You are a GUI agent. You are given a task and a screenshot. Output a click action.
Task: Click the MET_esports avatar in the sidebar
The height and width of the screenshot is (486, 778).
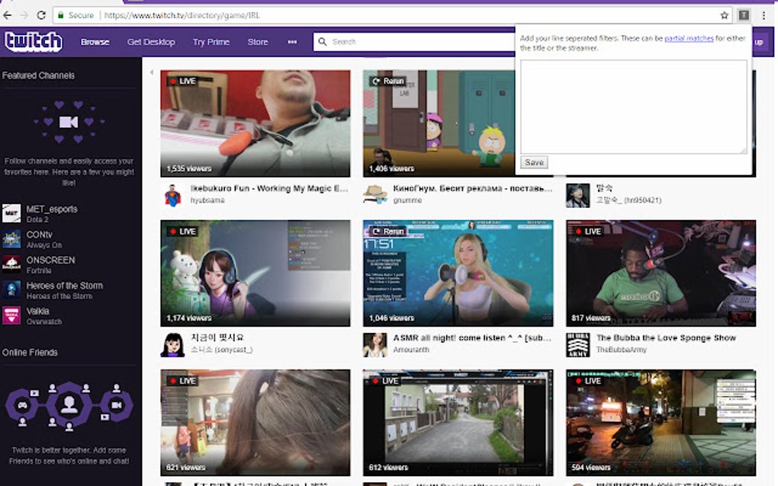11,214
